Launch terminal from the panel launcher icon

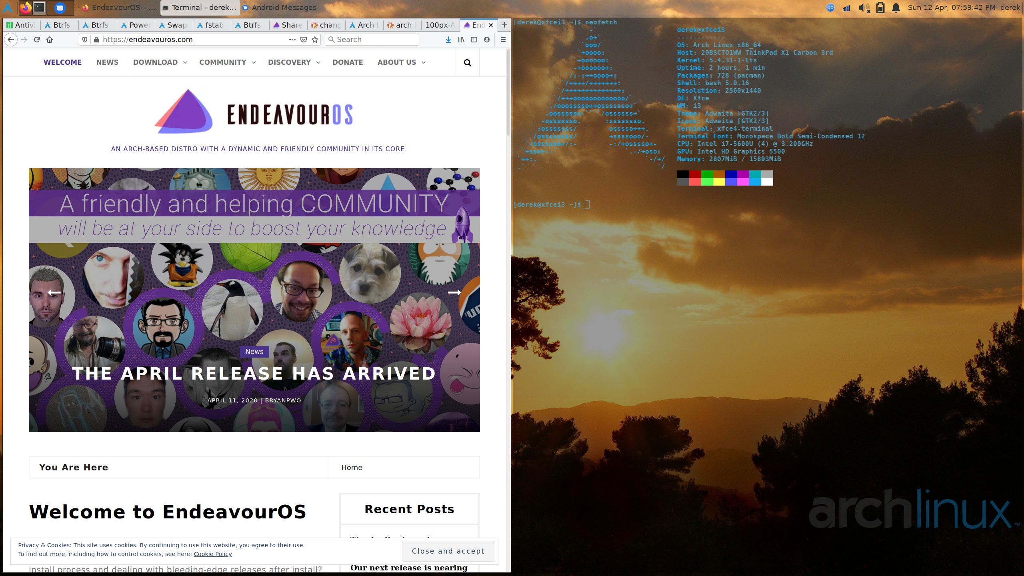point(39,7)
